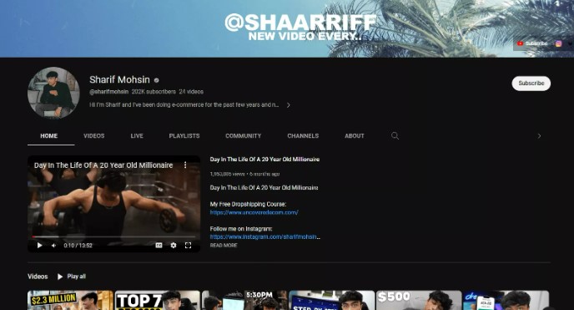
Task: Enter fullscreen on the featured video
Action: coord(189,246)
